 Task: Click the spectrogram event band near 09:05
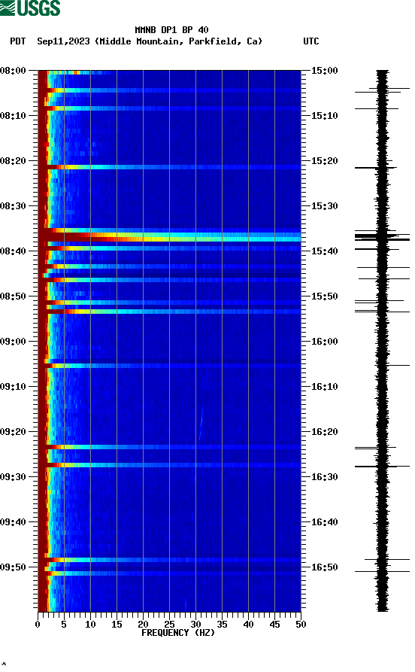coord(170,366)
